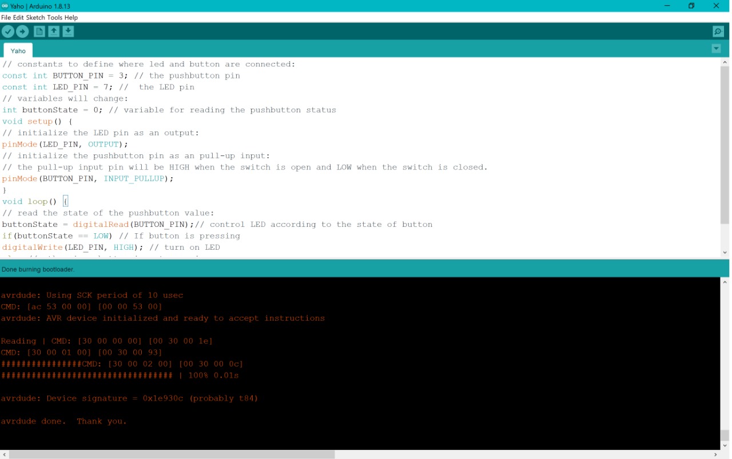The image size is (732, 459).
Task: Click the console horizontal scrollbar thumb
Action: click(172, 454)
